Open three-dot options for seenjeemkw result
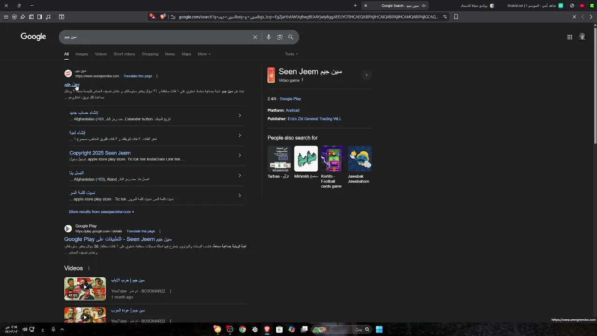 pyautogui.click(x=157, y=76)
